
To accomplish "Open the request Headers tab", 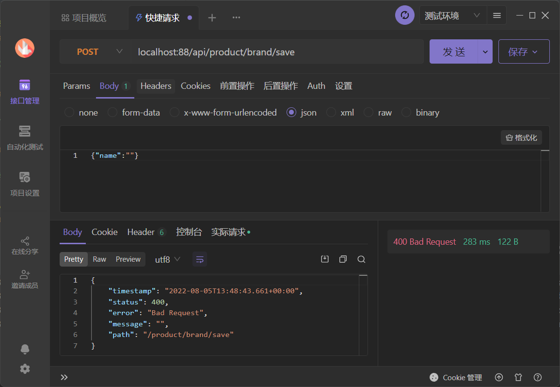I will 156,86.
